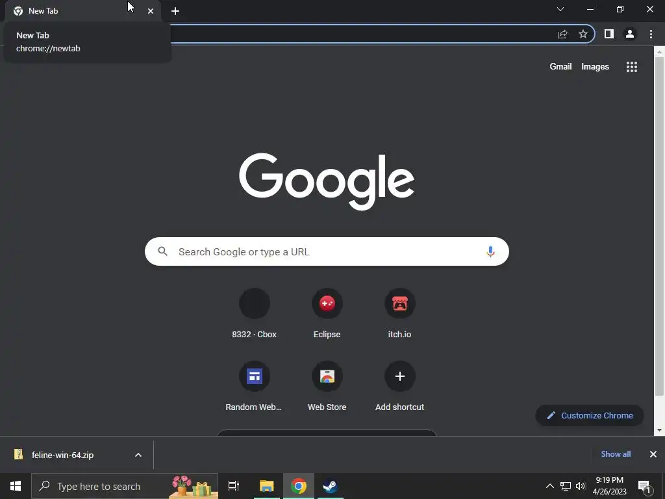Open Steam from the taskbar

coord(330,486)
